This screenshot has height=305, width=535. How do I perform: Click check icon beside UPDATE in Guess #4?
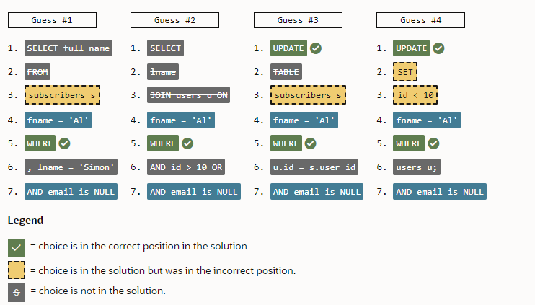438,48
